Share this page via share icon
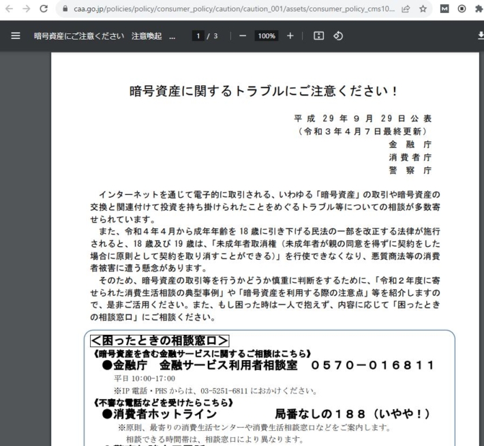The height and width of the screenshot is (446, 484). click(406, 9)
